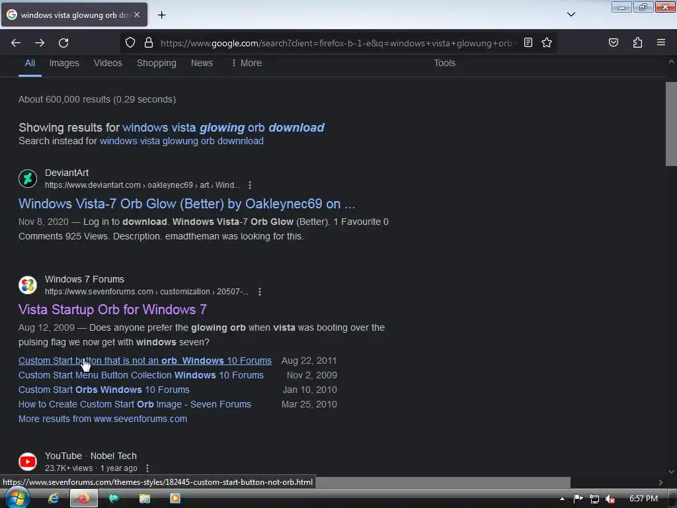Switch to Shopping search tab
Screen dimensions: 677x508
[x=156, y=63]
